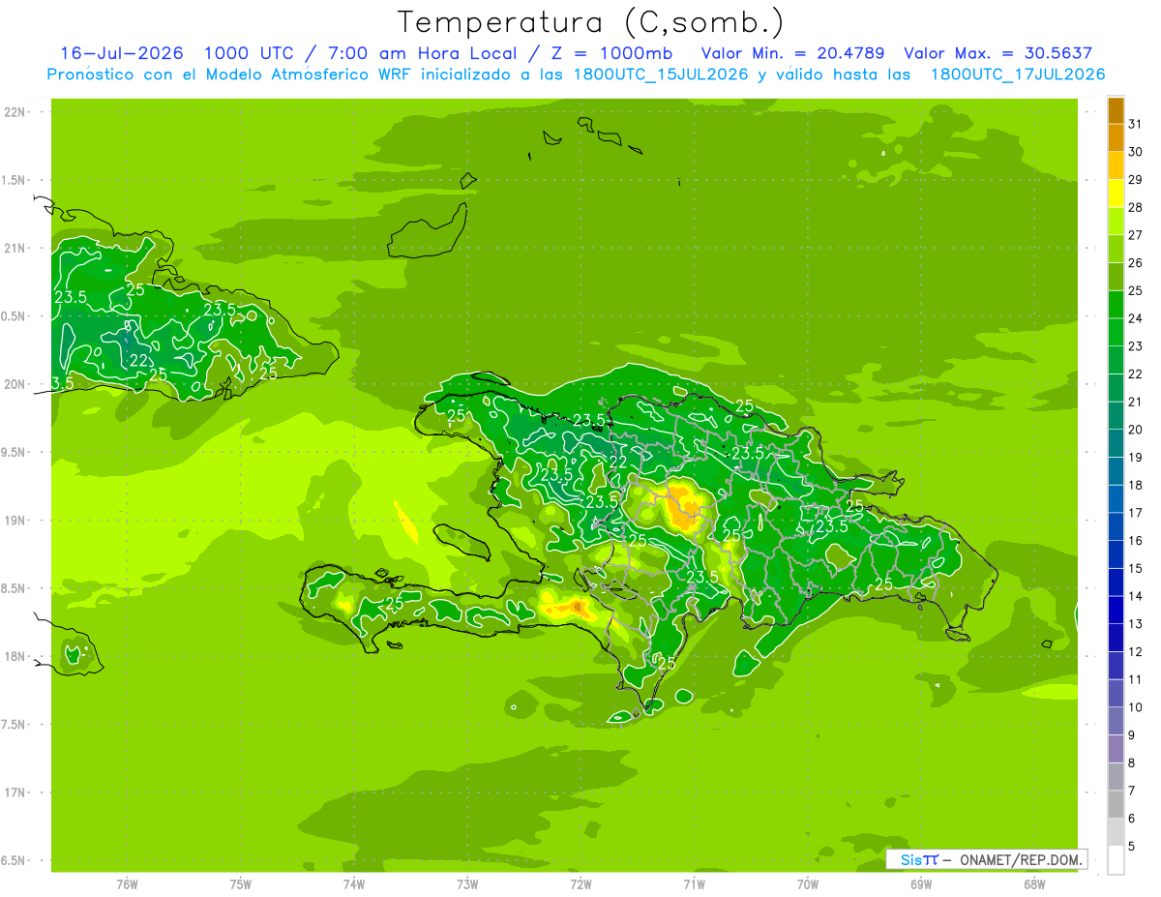1161x897 pixels.
Task: Click the orange hot spot near 72W 18.3N
Action: (577, 607)
